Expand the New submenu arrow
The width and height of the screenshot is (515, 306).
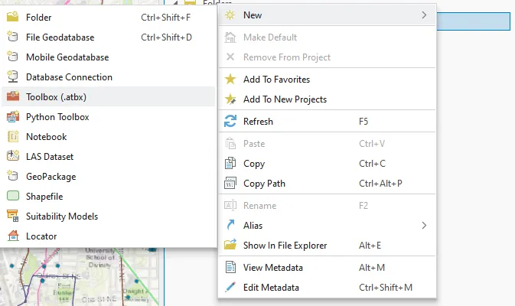(x=424, y=15)
